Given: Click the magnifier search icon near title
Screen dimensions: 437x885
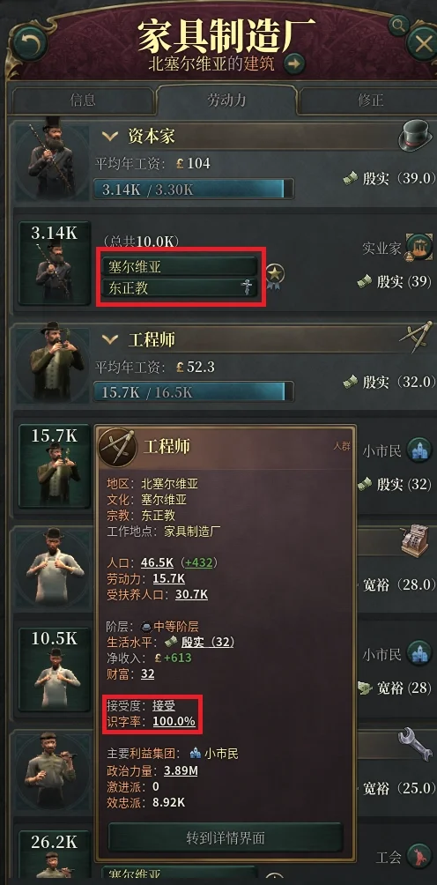Looking at the screenshot, I should pos(398,25).
